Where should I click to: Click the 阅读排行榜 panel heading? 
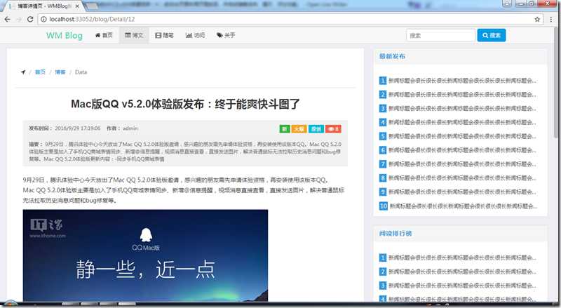396,234
